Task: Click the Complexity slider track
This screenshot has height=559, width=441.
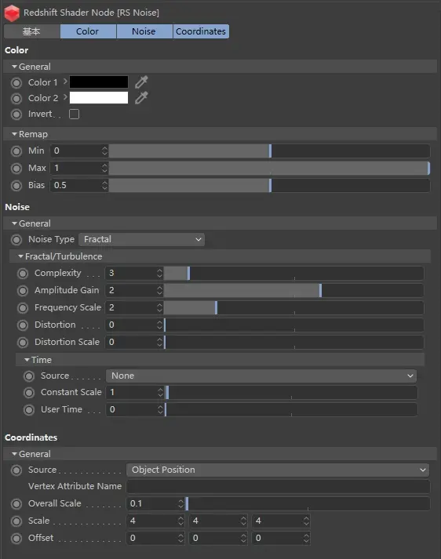Action: [x=293, y=273]
